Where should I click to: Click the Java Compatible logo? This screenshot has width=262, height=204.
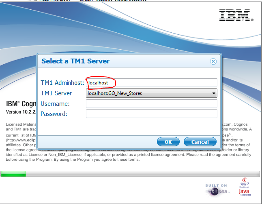click(245, 187)
